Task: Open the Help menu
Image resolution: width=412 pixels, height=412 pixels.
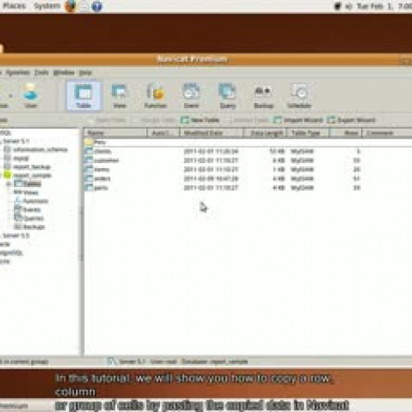Action: (85, 73)
